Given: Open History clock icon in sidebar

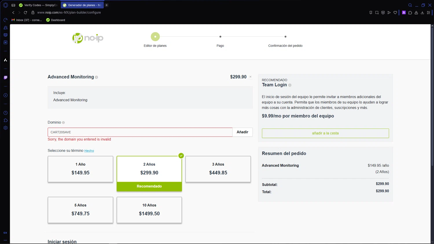Looking at the screenshot, I should click(5, 113).
